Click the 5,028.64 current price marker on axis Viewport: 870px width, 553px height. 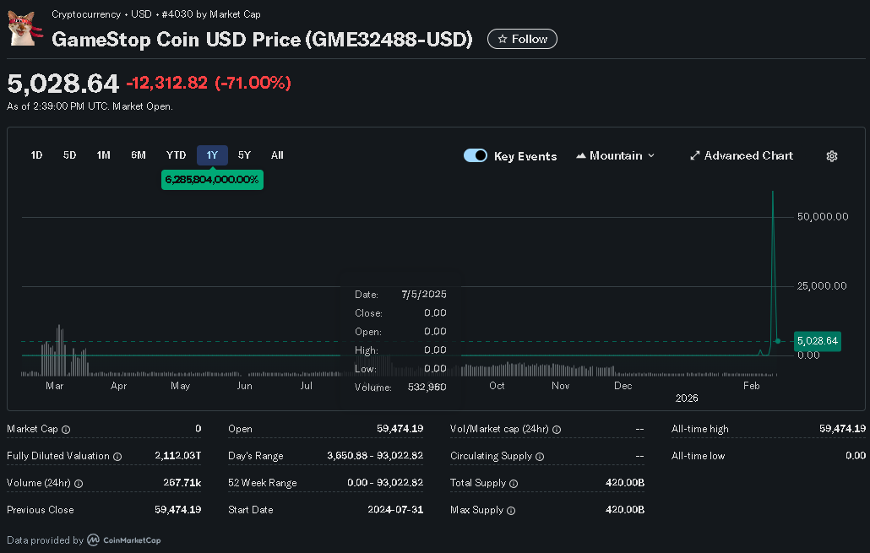(x=818, y=340)
